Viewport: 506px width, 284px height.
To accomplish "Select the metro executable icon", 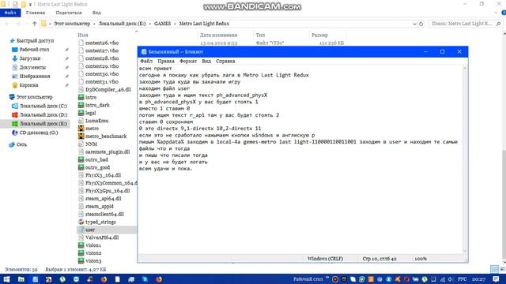I will click(81, 129).
